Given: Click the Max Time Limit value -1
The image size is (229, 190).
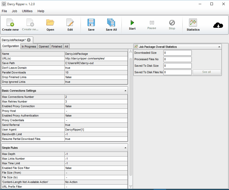Looking at the screenshot, I should [x=67, y=163].
